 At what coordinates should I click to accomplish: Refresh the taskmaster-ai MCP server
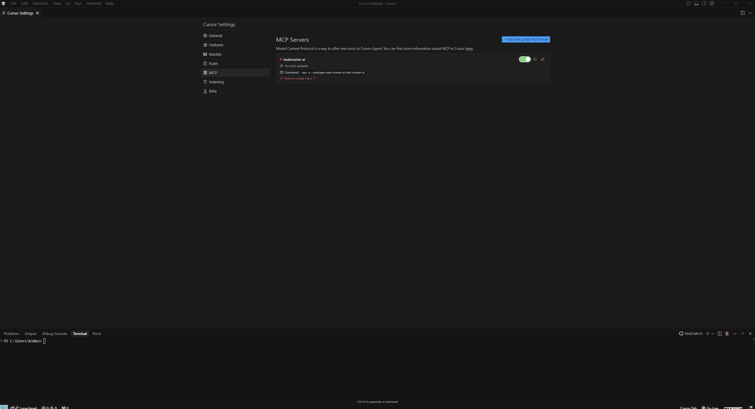click(x=535, y=59)
